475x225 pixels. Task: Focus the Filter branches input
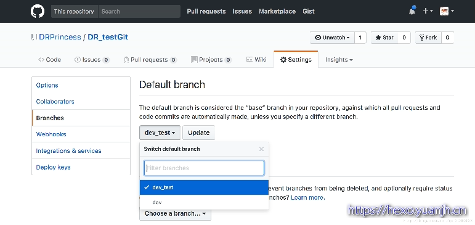(x=204, y=168)
